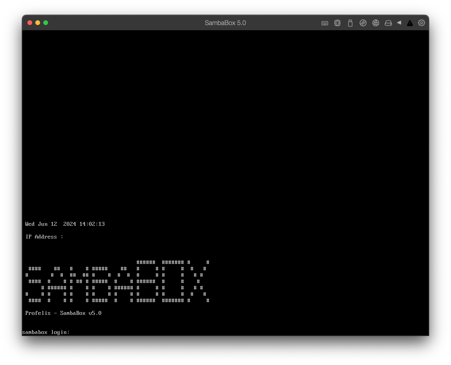Click the left-pointing triangle arrow icon
Image resolution: width=451 pixels, height=365 pixels.
pos(399,23)
